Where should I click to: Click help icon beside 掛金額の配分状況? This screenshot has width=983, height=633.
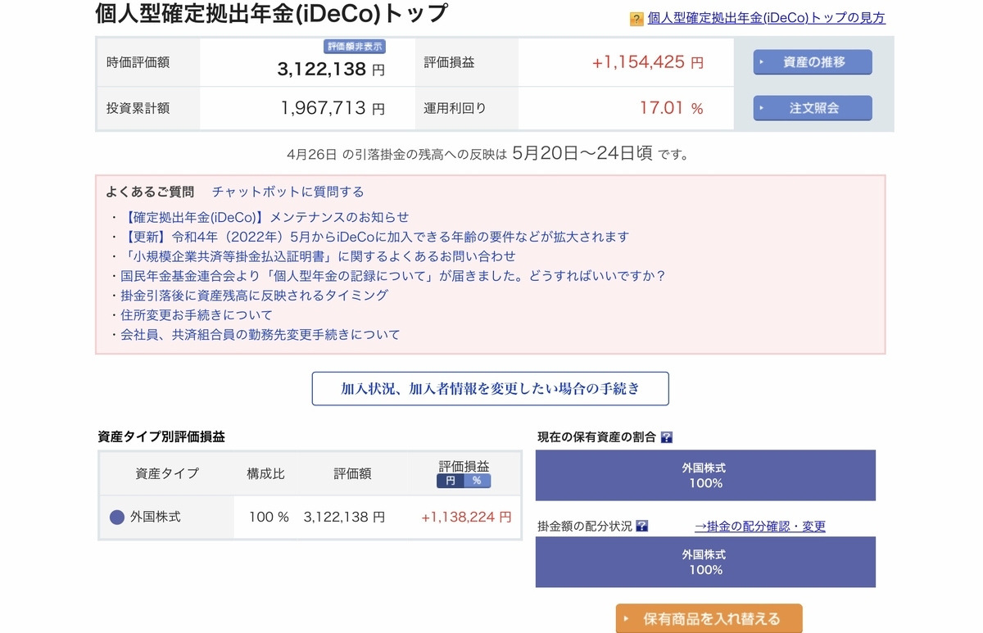click(x=642, y=526)
